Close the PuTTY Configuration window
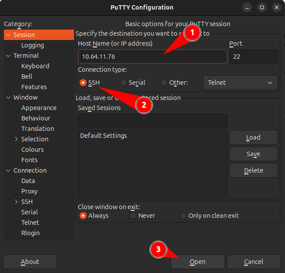The image size is (285, 273). (277, 7)
